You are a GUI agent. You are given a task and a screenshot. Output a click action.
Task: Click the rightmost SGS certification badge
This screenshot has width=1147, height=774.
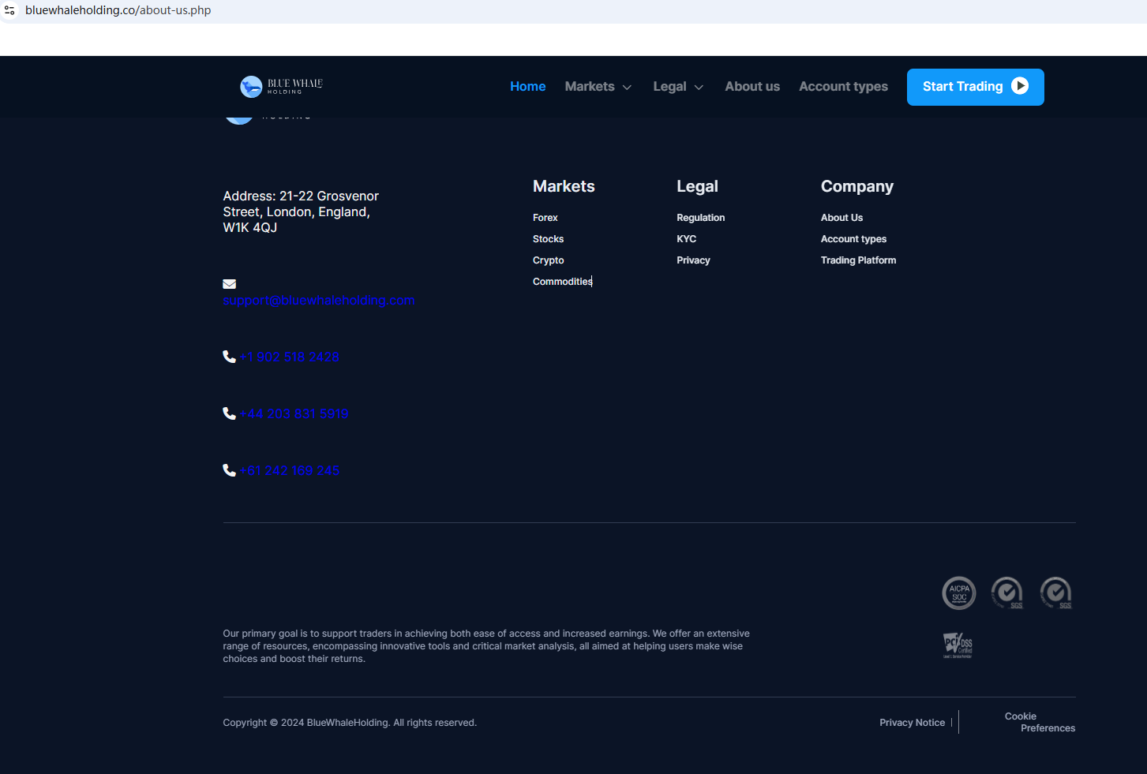point(1055,593)
